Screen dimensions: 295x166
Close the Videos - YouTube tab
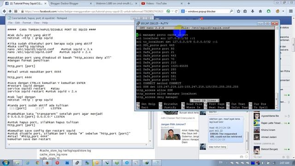[x=182, y=3]
